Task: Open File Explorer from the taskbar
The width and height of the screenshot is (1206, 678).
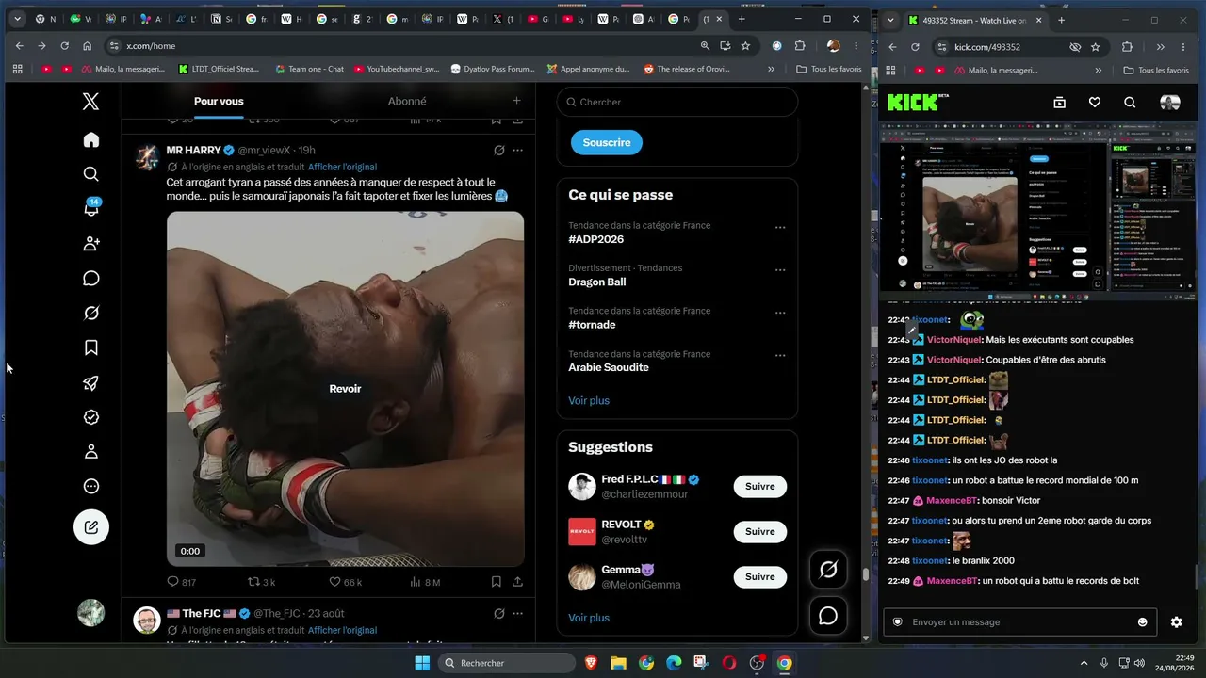Action: (619, 663)
